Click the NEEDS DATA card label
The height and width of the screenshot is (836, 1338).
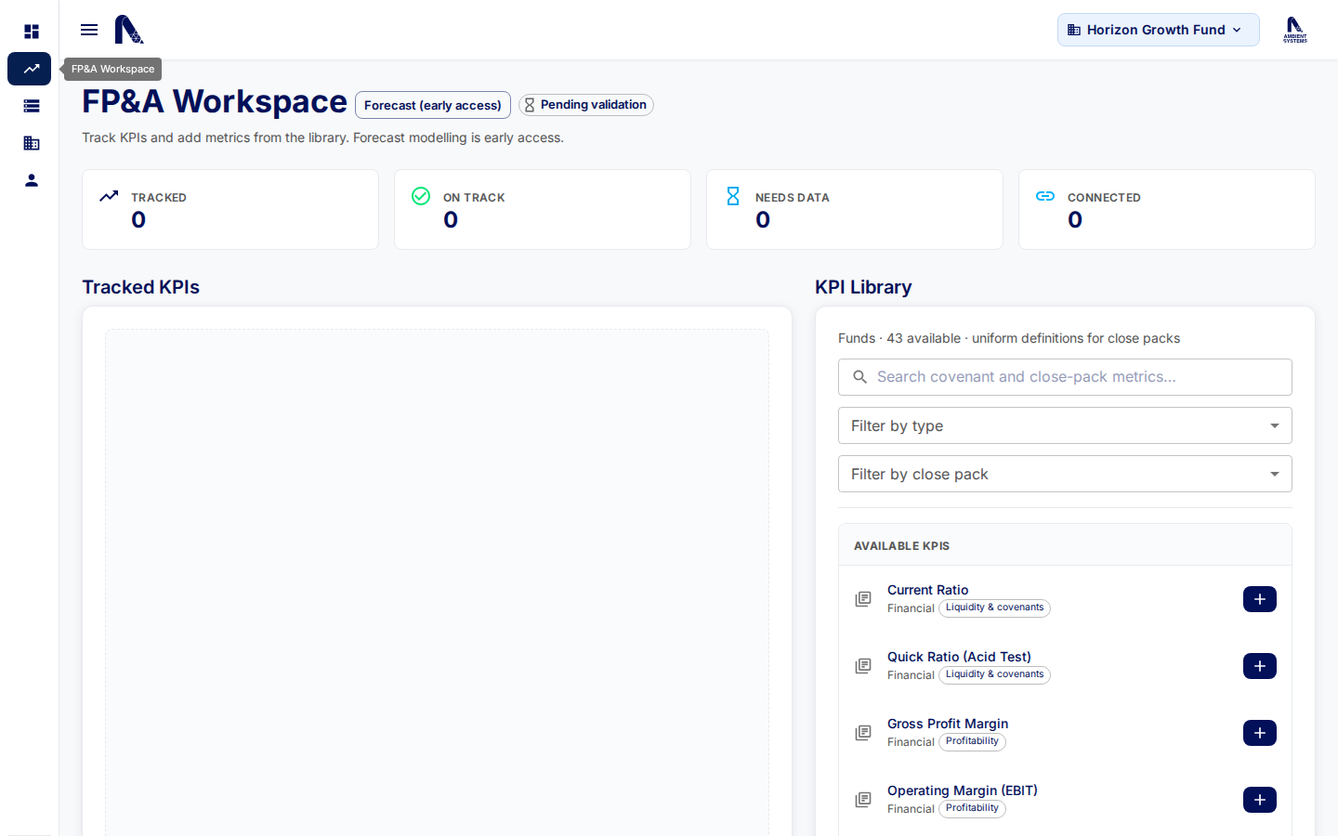click(x=793, y=198)
